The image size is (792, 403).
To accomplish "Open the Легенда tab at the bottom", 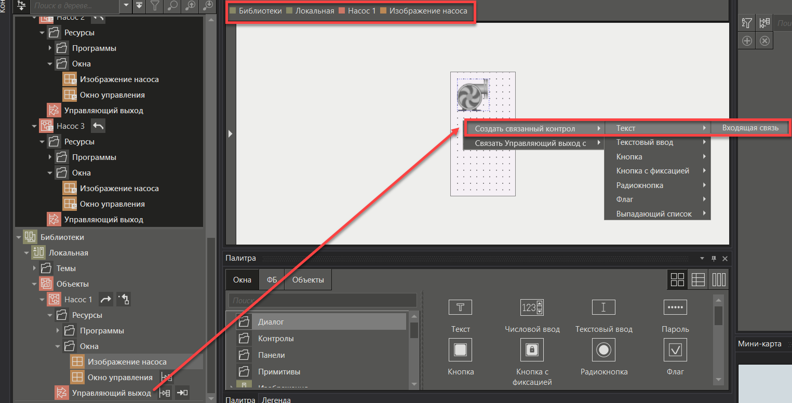I will click(276, 399).
